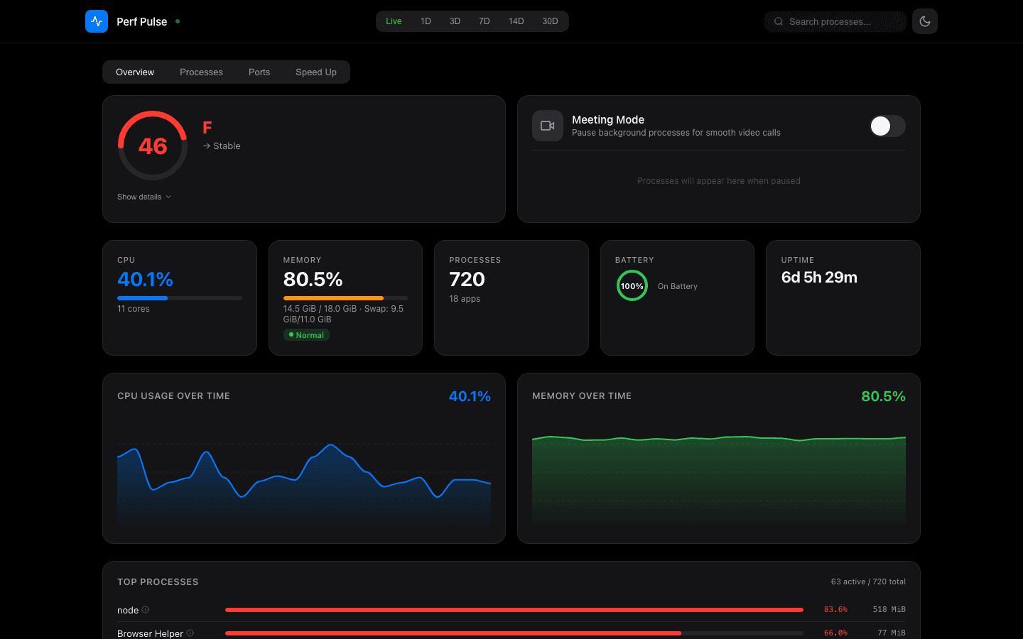Image resolution: width=1023 pixels, height=639 pixels.
Task: Open the Ports section
Action: 259,72
